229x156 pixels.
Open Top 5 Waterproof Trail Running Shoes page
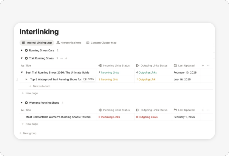tap(56, 79)
